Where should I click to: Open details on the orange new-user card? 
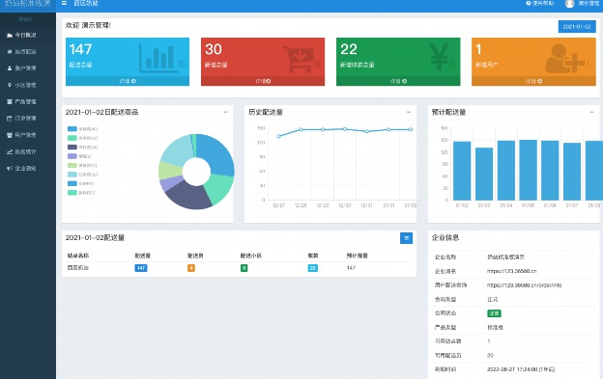(533, 81)
